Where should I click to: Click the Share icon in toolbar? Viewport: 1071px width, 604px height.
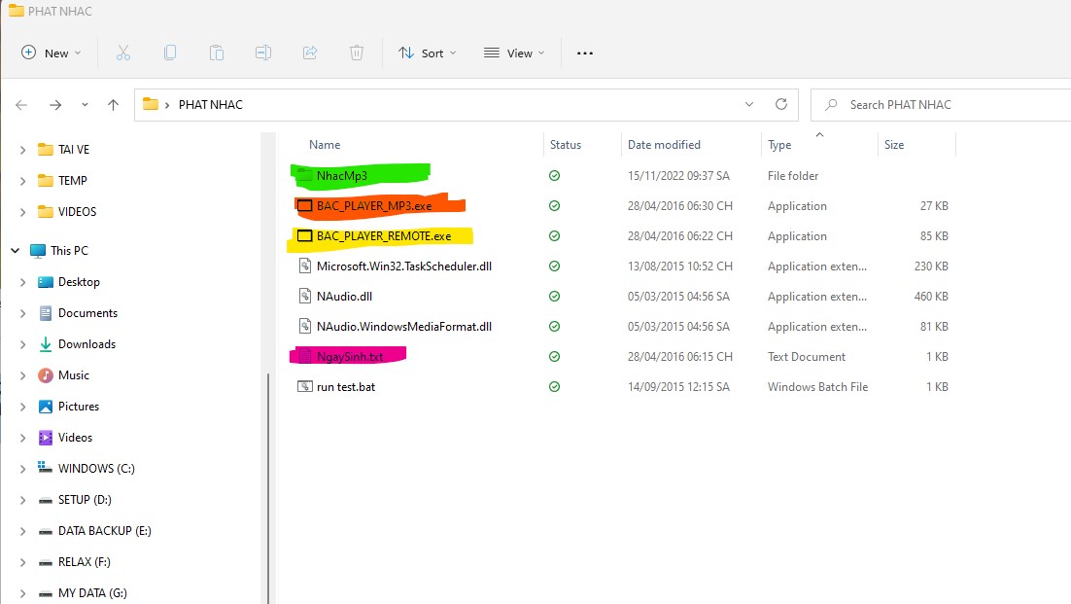(310, 53)
